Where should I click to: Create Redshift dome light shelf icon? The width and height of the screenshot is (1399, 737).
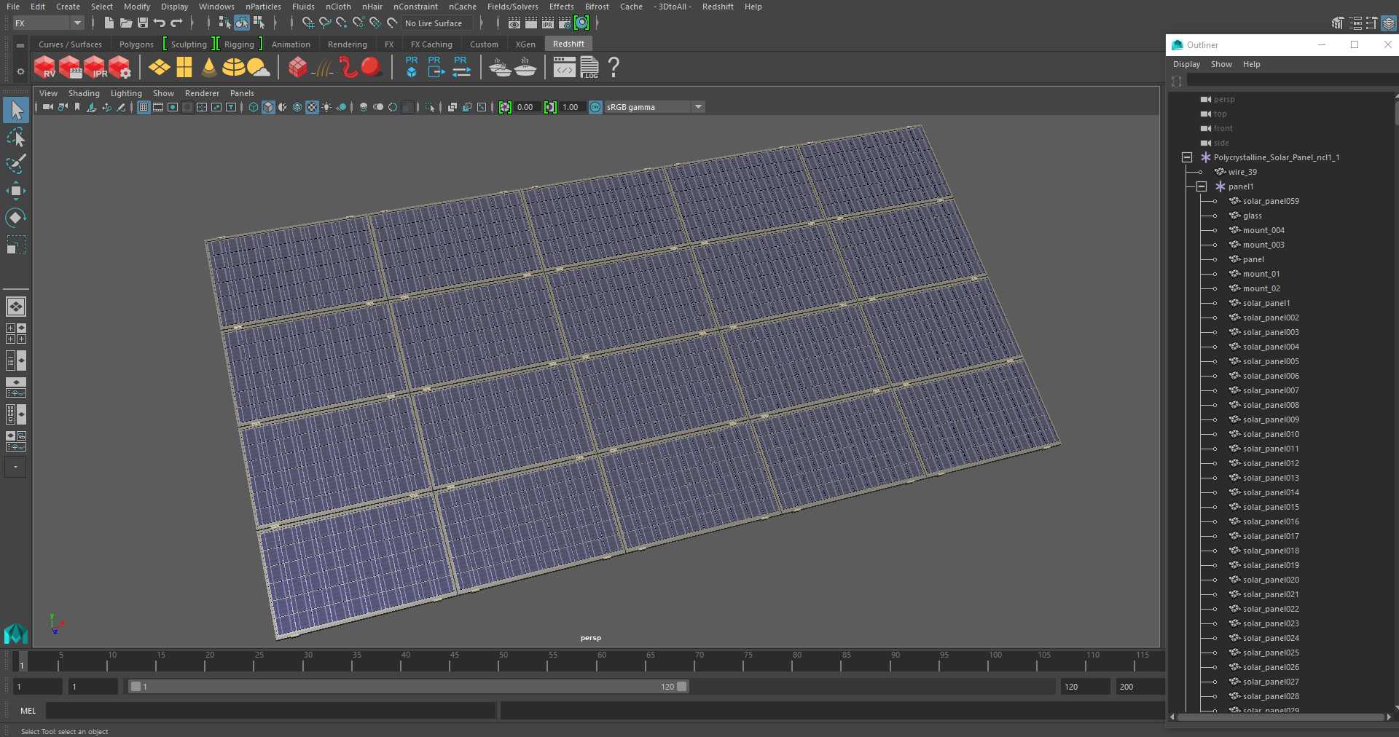[x=233, y=68]
